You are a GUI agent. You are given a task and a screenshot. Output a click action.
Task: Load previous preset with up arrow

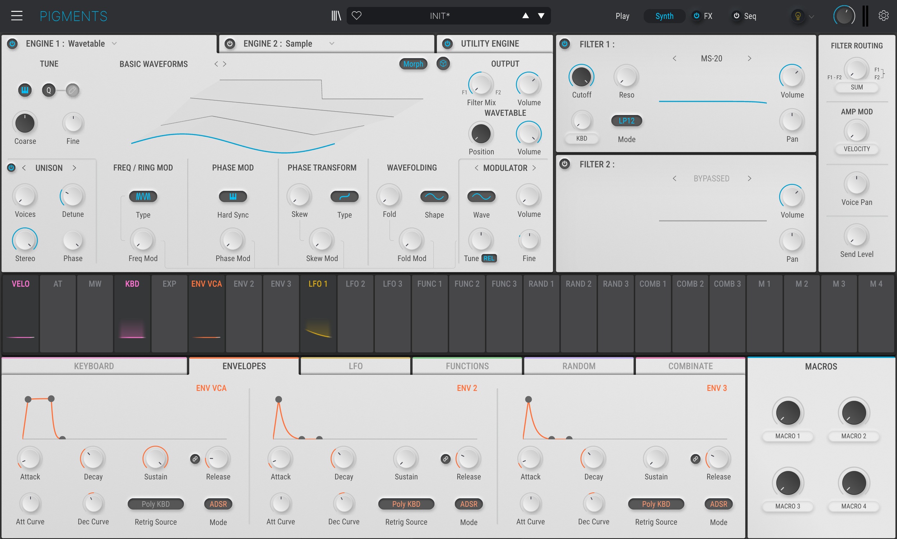coord(526,16)
